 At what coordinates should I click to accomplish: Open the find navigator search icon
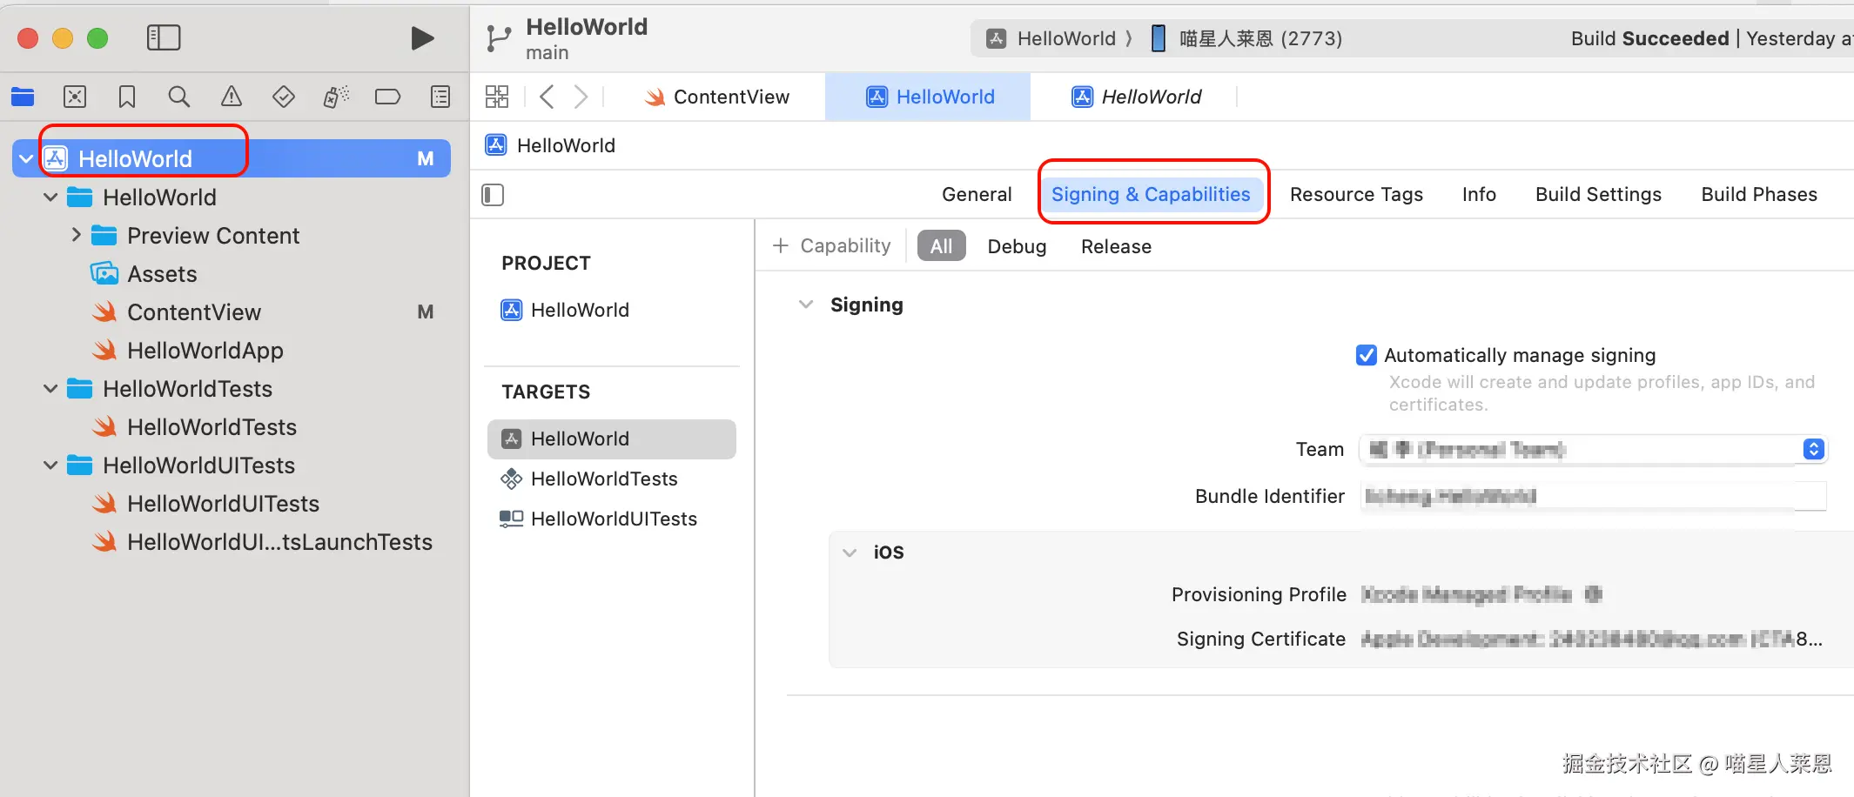coord(179,97)
